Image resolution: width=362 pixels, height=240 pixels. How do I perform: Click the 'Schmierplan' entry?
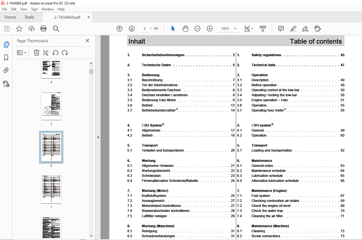tap(151, 176)
